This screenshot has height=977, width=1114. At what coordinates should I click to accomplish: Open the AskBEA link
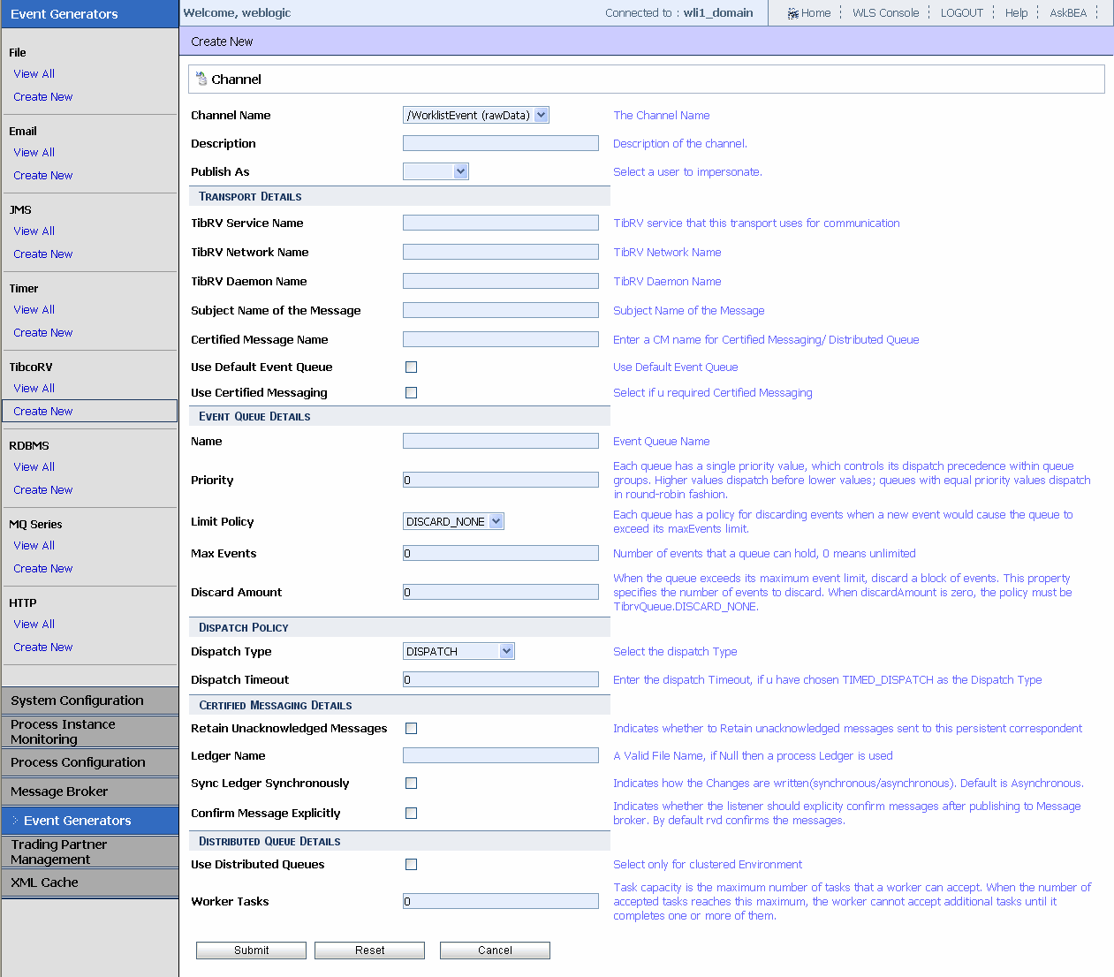coord(1068,13)
